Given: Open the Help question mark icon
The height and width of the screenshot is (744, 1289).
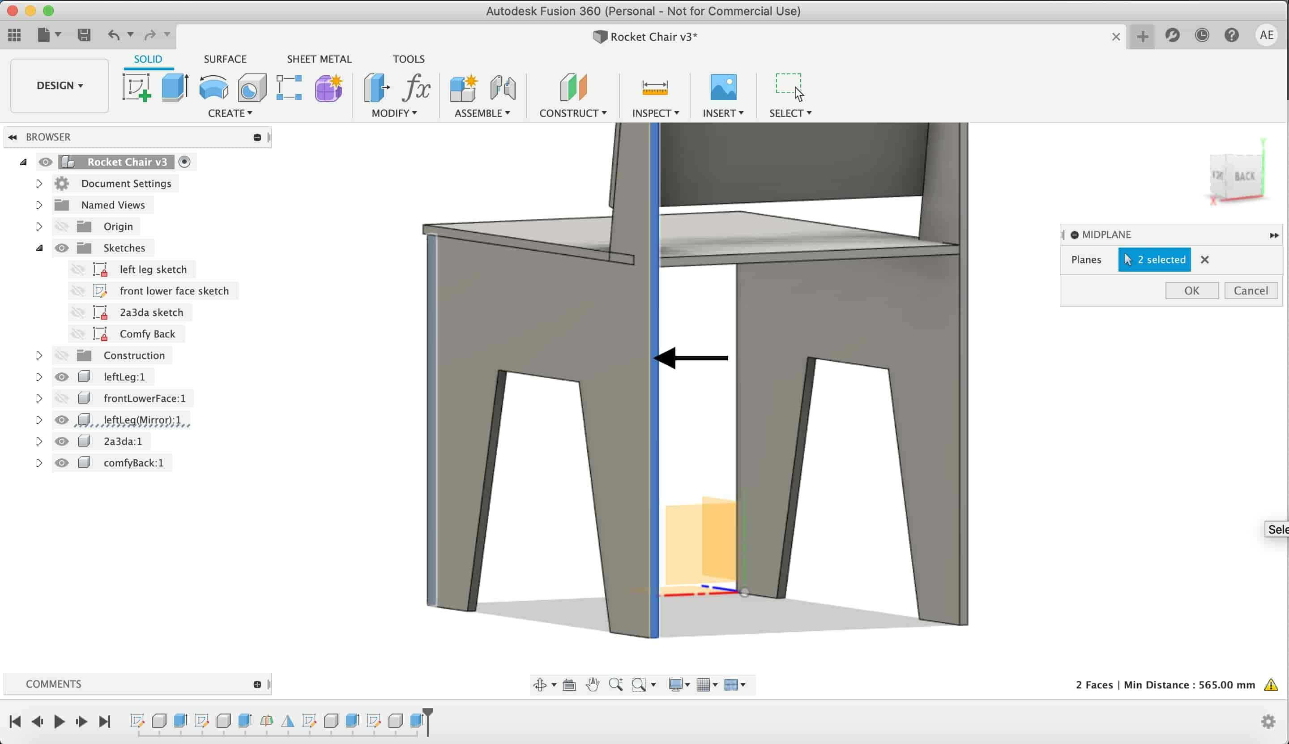Looking at the screenshot, I should pos(1232,35).
